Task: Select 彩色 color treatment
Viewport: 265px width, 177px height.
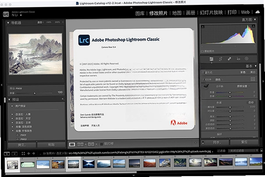Action: pyautogui.click(x=243, y=72)
